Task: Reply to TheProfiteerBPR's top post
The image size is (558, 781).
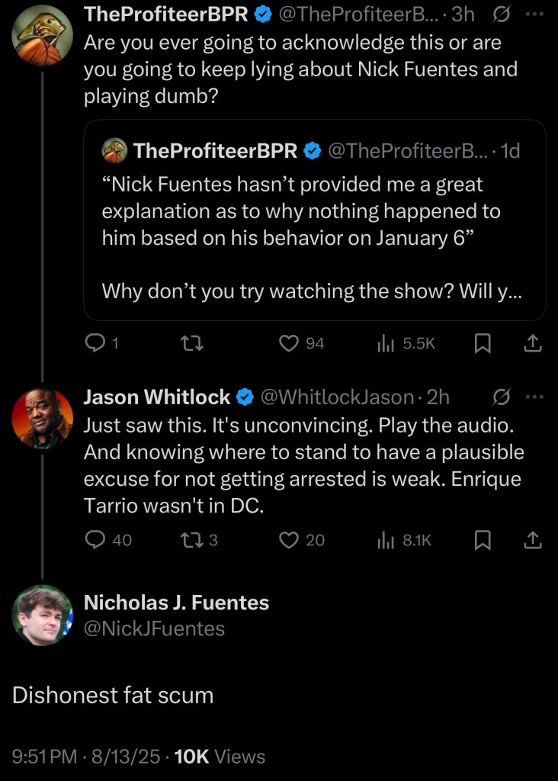Action: pos(95,344)
